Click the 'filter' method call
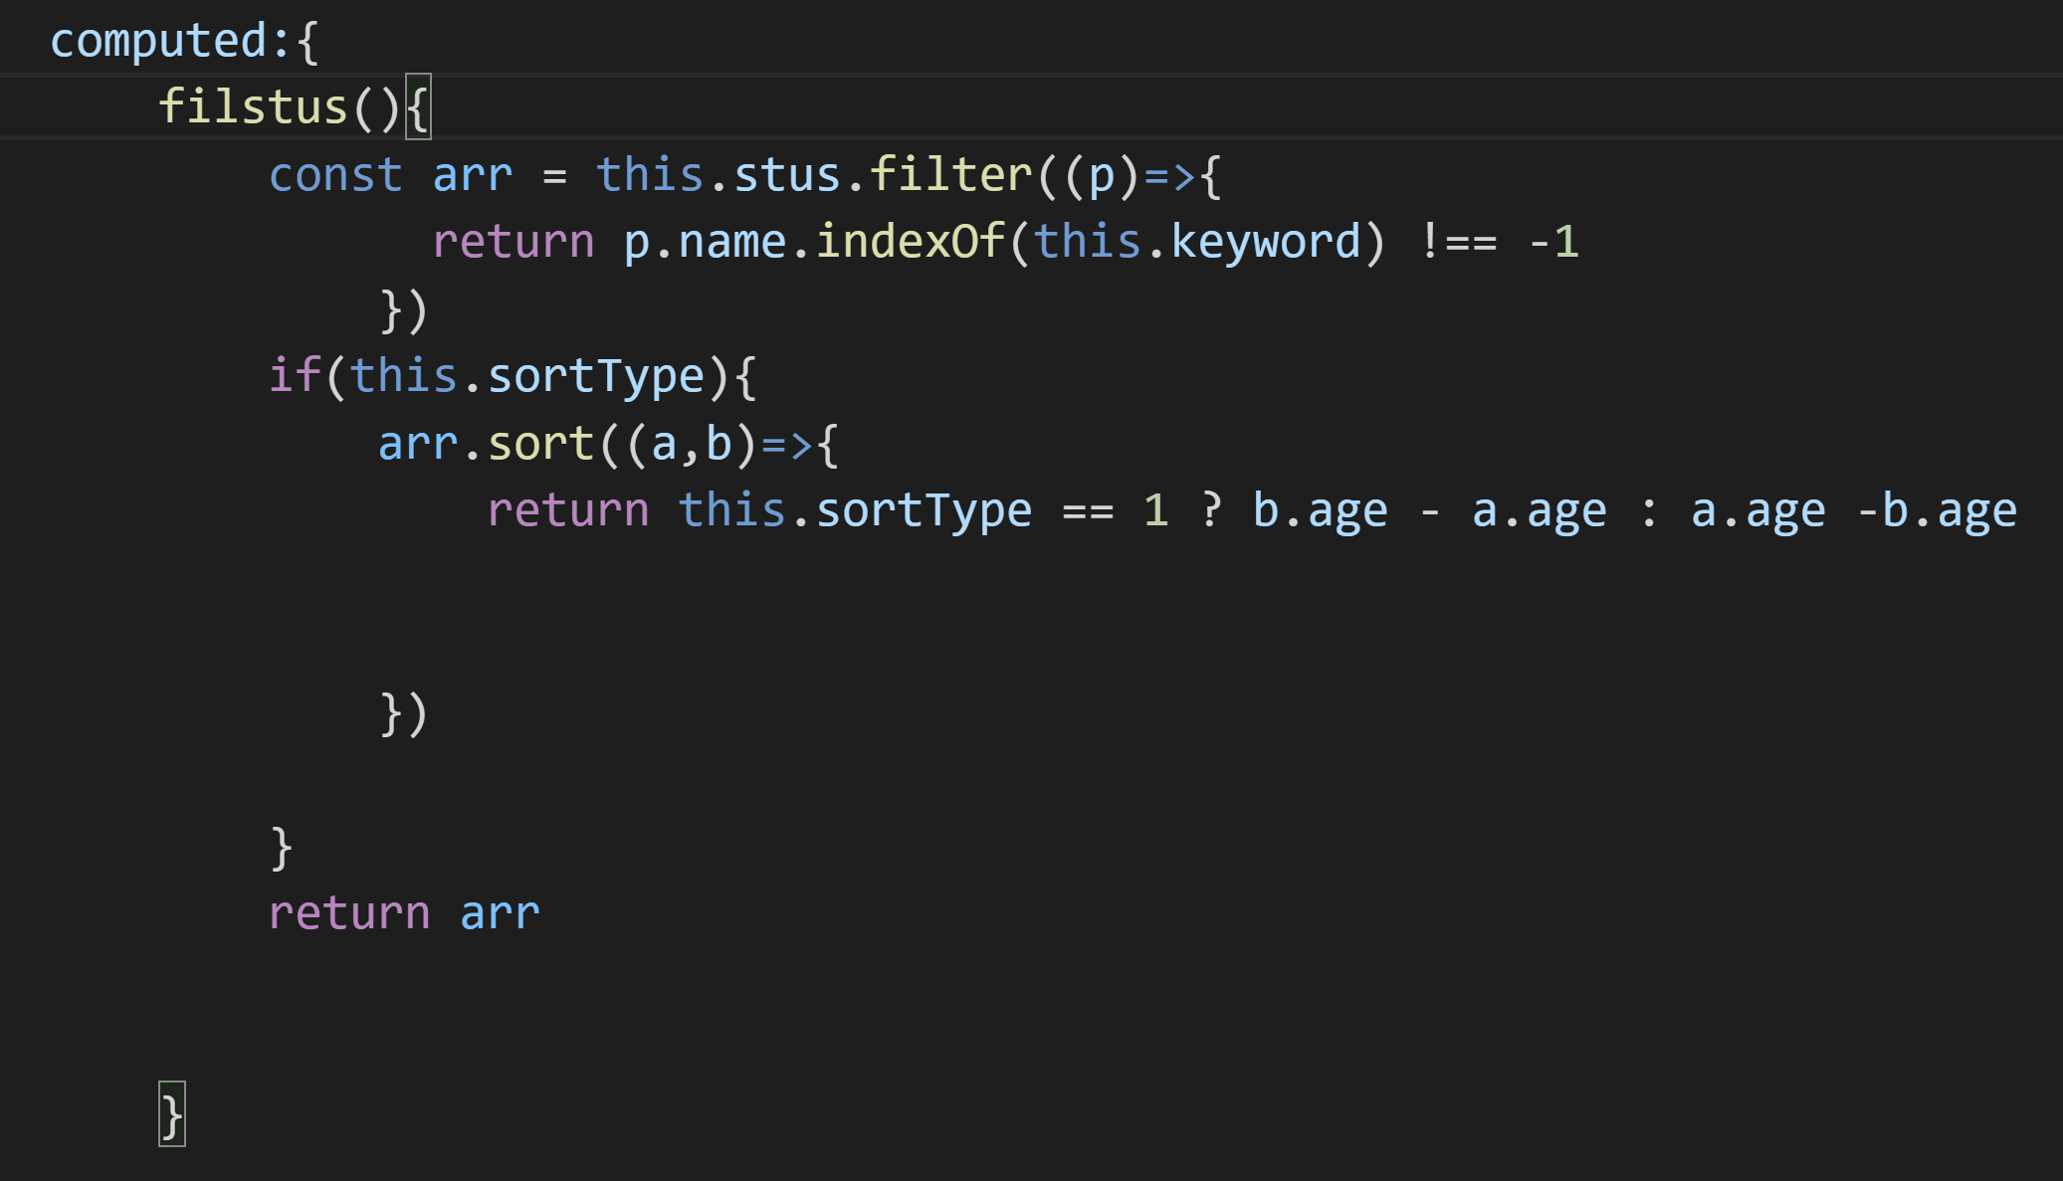The height and width of the screenshot is (1181, 2063). (x=951, y=175)
